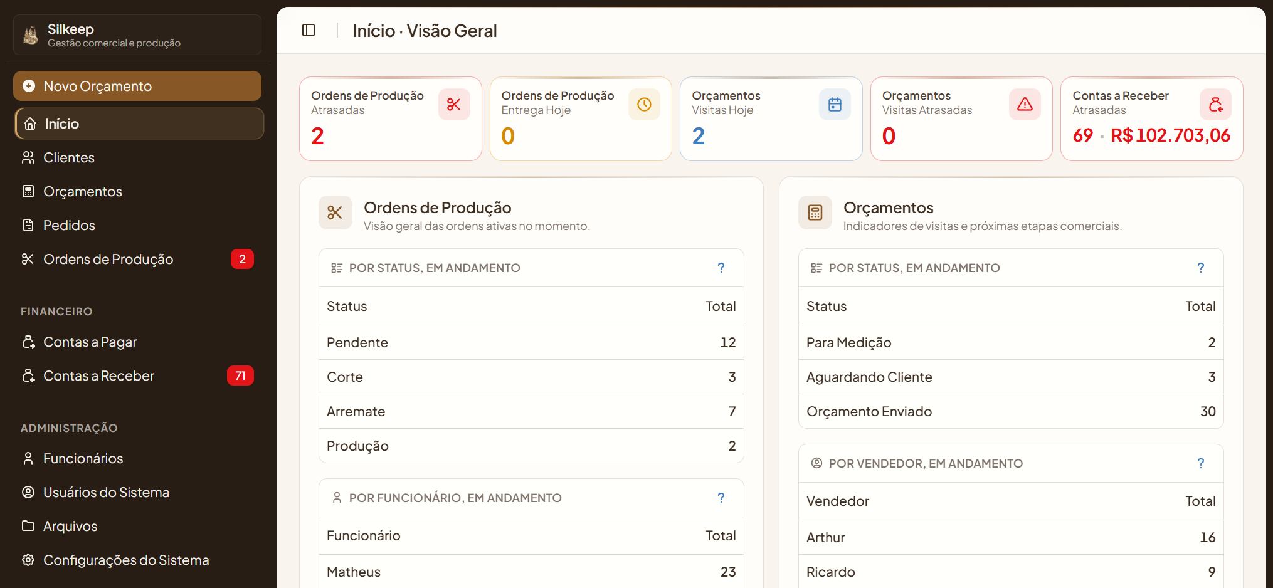Click the Pedidos document icon
The height and width of the screenshot is (588, 1273).
(28, 225)
